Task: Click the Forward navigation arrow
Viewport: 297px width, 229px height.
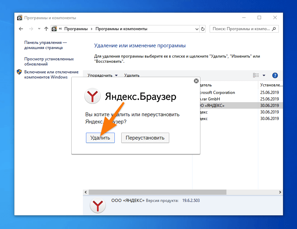Action: (x=31, y=29)
